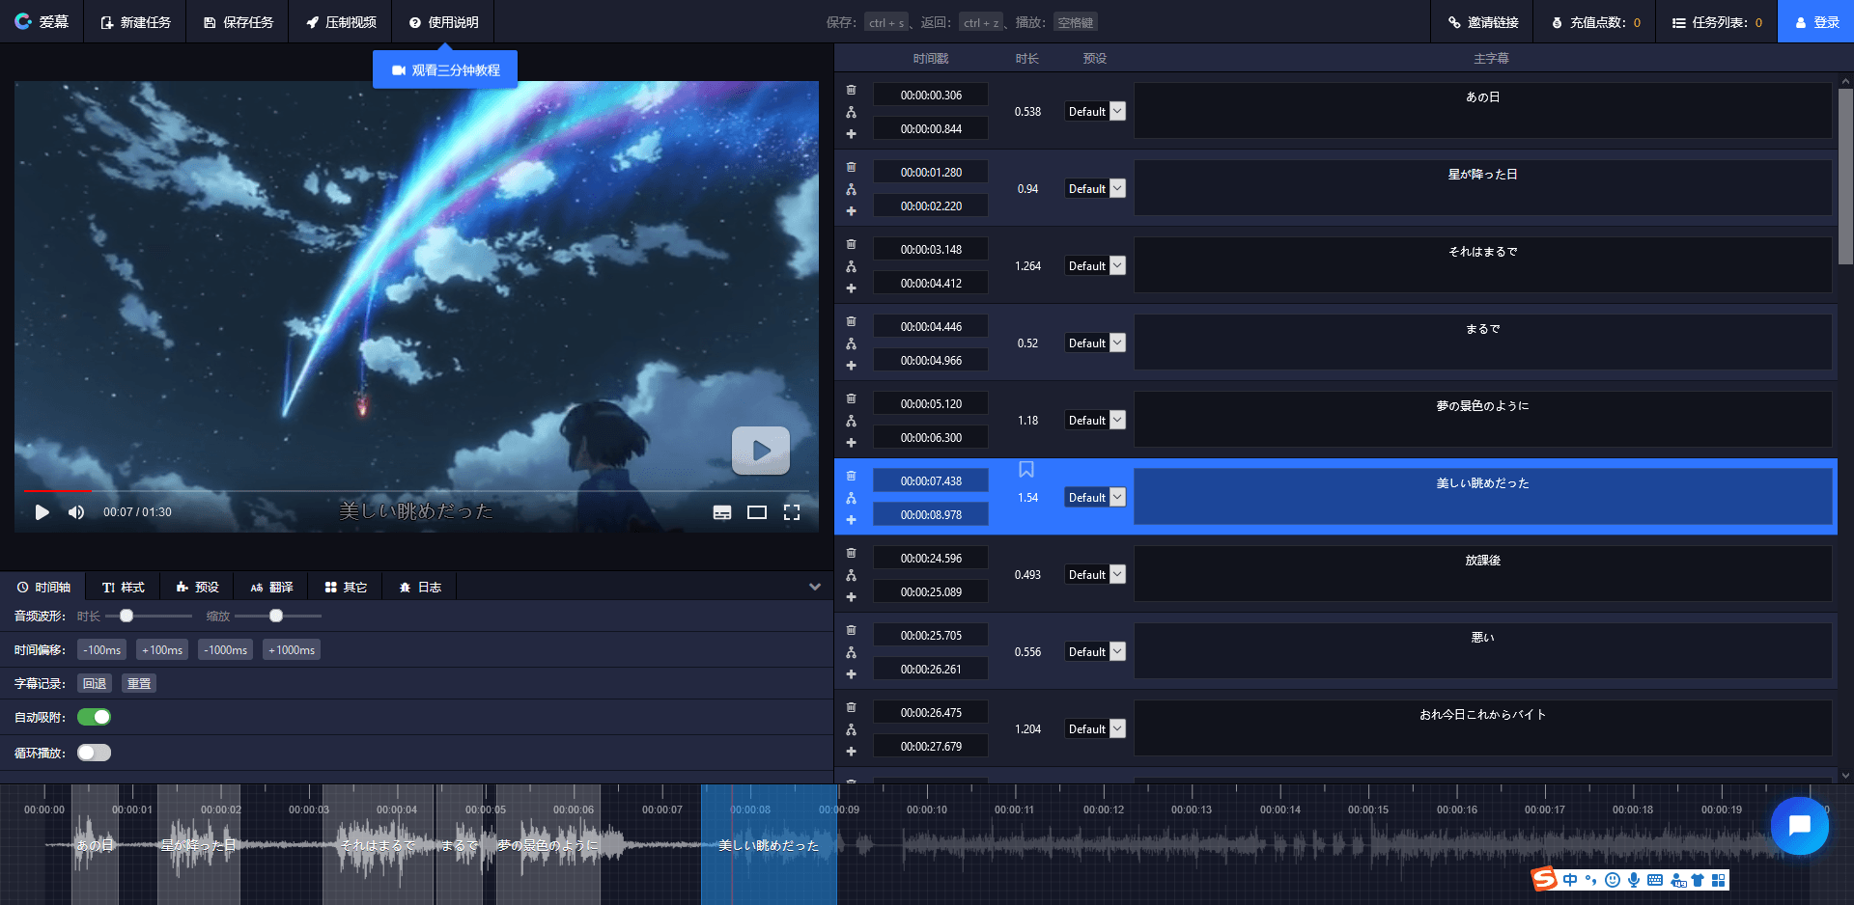Add subtitle after 悪い row

(x=851, y=674)
